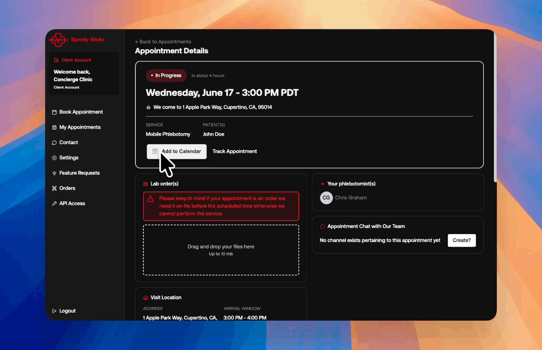Click the Contact chat bubble icon

pos(54,143)
